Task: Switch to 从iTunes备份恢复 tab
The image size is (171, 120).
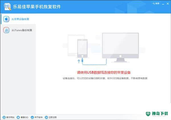Action: (18, 30)
